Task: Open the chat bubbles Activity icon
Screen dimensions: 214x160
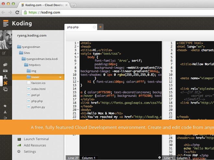Action: tap(5, 65)
